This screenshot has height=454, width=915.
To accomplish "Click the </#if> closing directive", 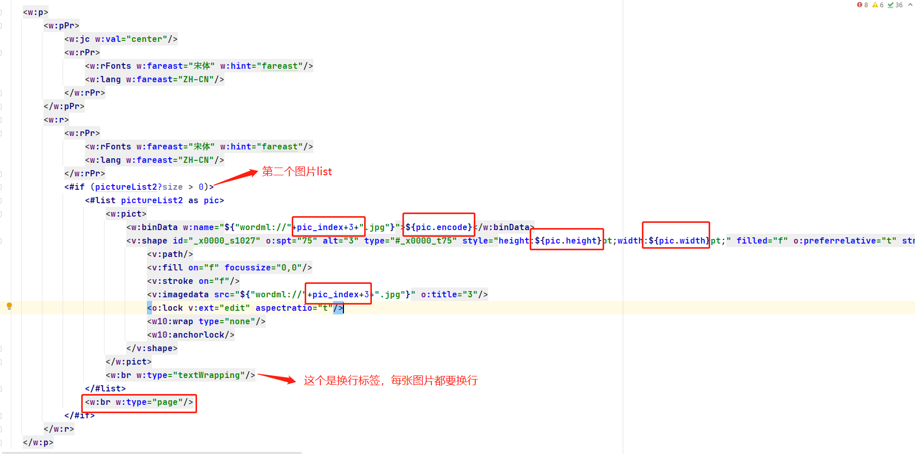I will click(80, 415).
